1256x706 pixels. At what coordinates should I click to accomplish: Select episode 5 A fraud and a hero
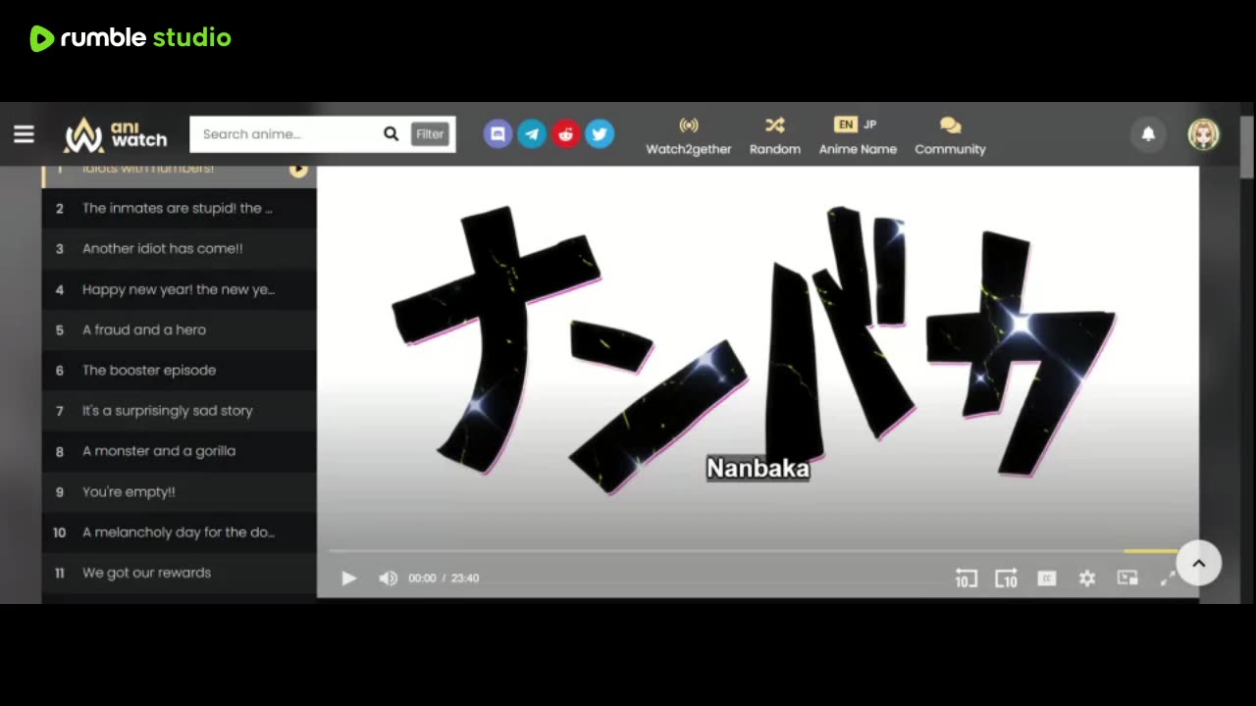(179, 329)
